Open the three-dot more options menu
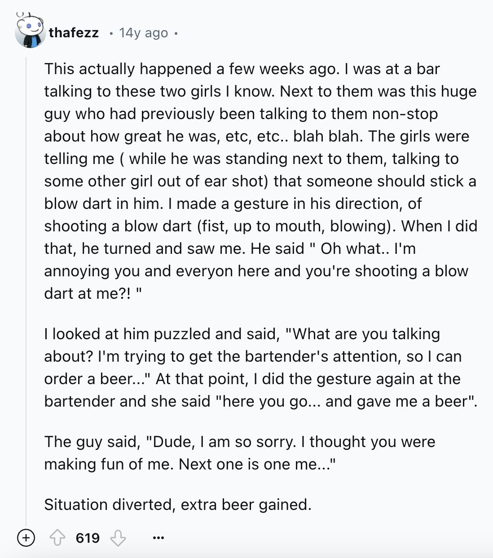493x558 pixels. click(158, 537)
